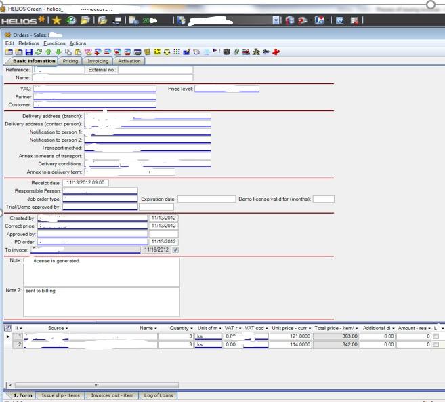Toggle the To invoice checkbox
445x402 pixels.
175,249
